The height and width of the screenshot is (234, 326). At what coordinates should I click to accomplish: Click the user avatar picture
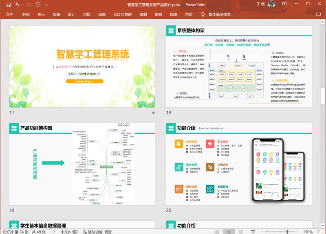click(271, 4)
